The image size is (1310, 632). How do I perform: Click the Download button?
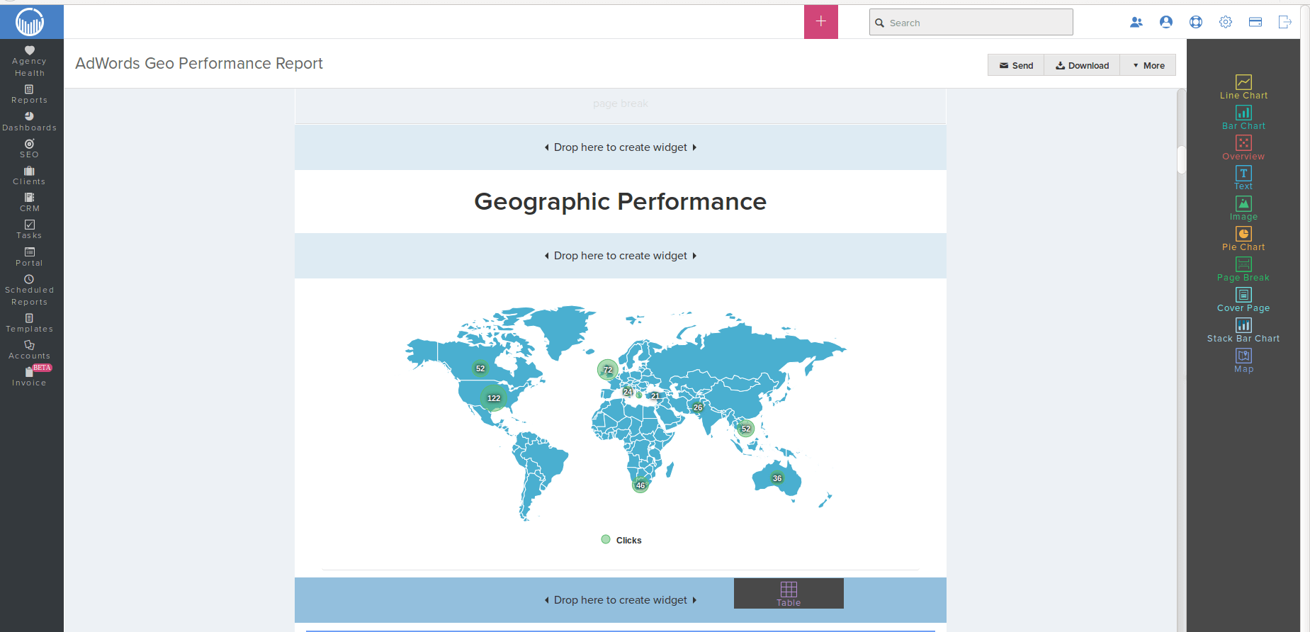coord(1082,65)
